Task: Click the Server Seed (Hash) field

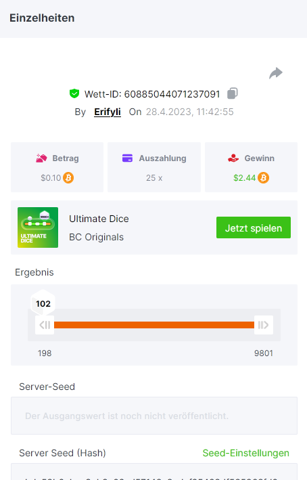Action: coord(154,472)
